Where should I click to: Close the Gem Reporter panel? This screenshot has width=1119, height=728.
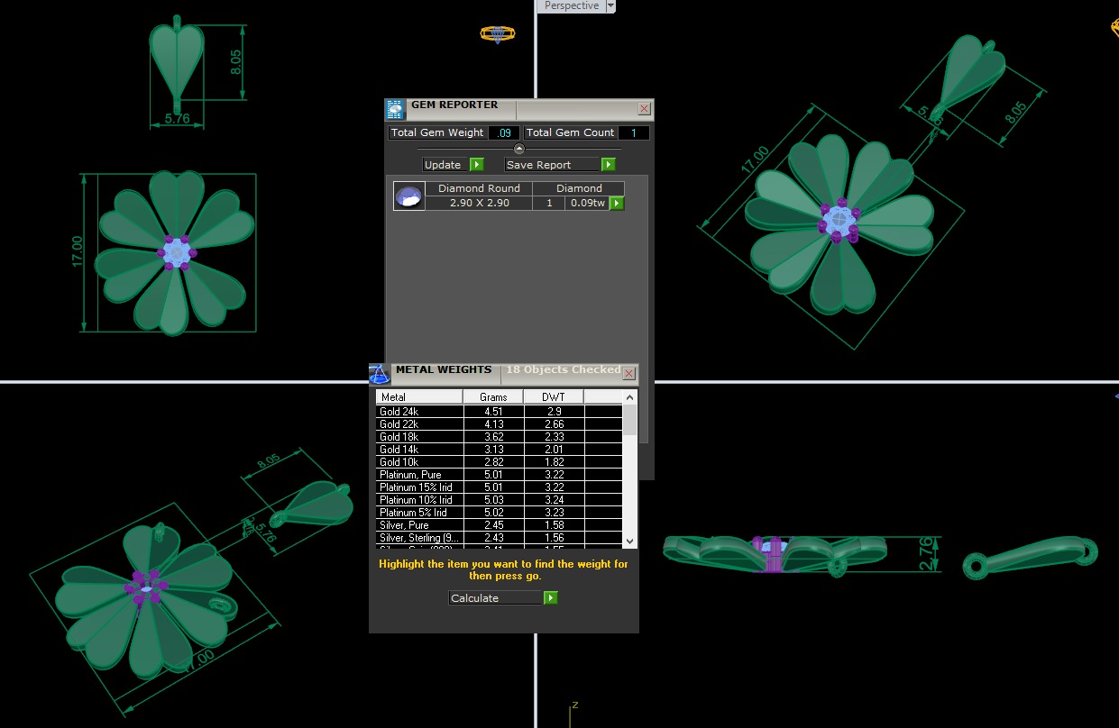644,109
